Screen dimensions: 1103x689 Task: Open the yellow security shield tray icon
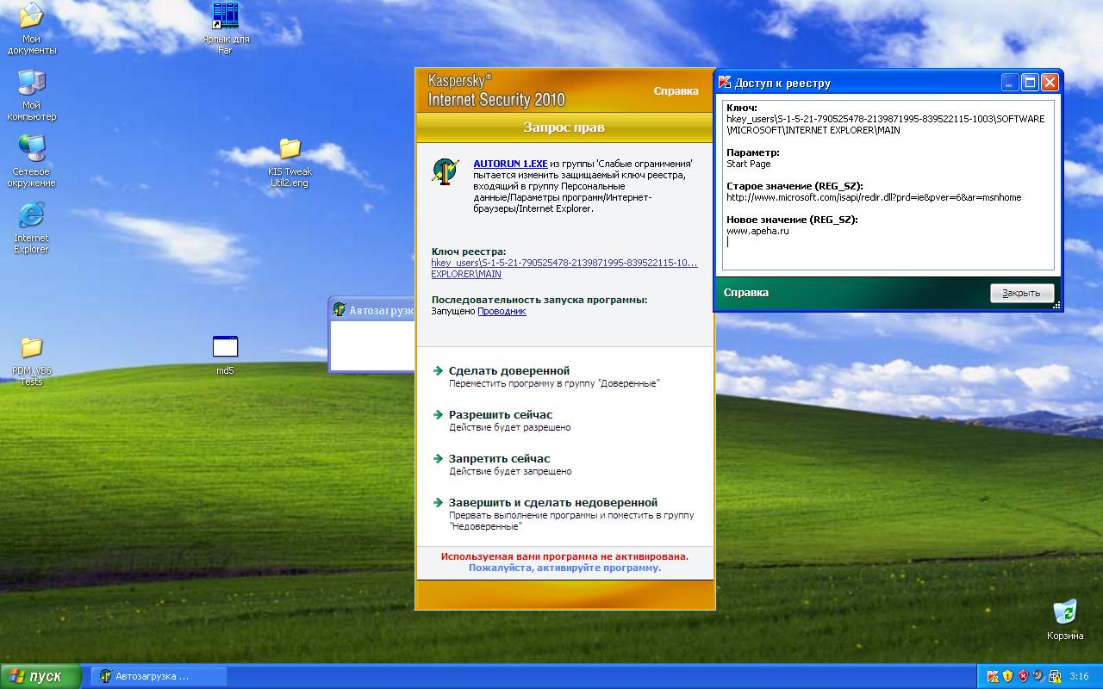tap(1007, 676)
